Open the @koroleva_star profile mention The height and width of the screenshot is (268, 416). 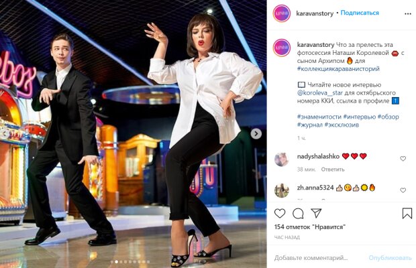320,93
